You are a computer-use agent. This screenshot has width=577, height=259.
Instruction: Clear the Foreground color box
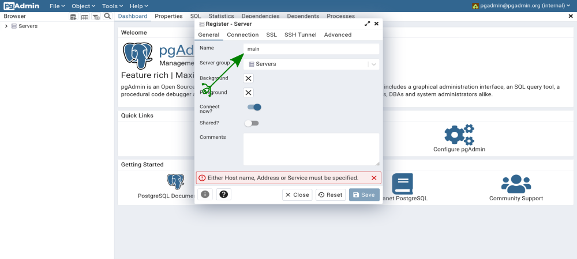click(x=248, y=93)
